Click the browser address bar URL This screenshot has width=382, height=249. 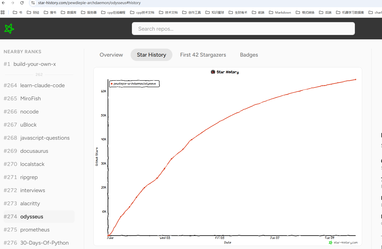[x=89, y=3]
